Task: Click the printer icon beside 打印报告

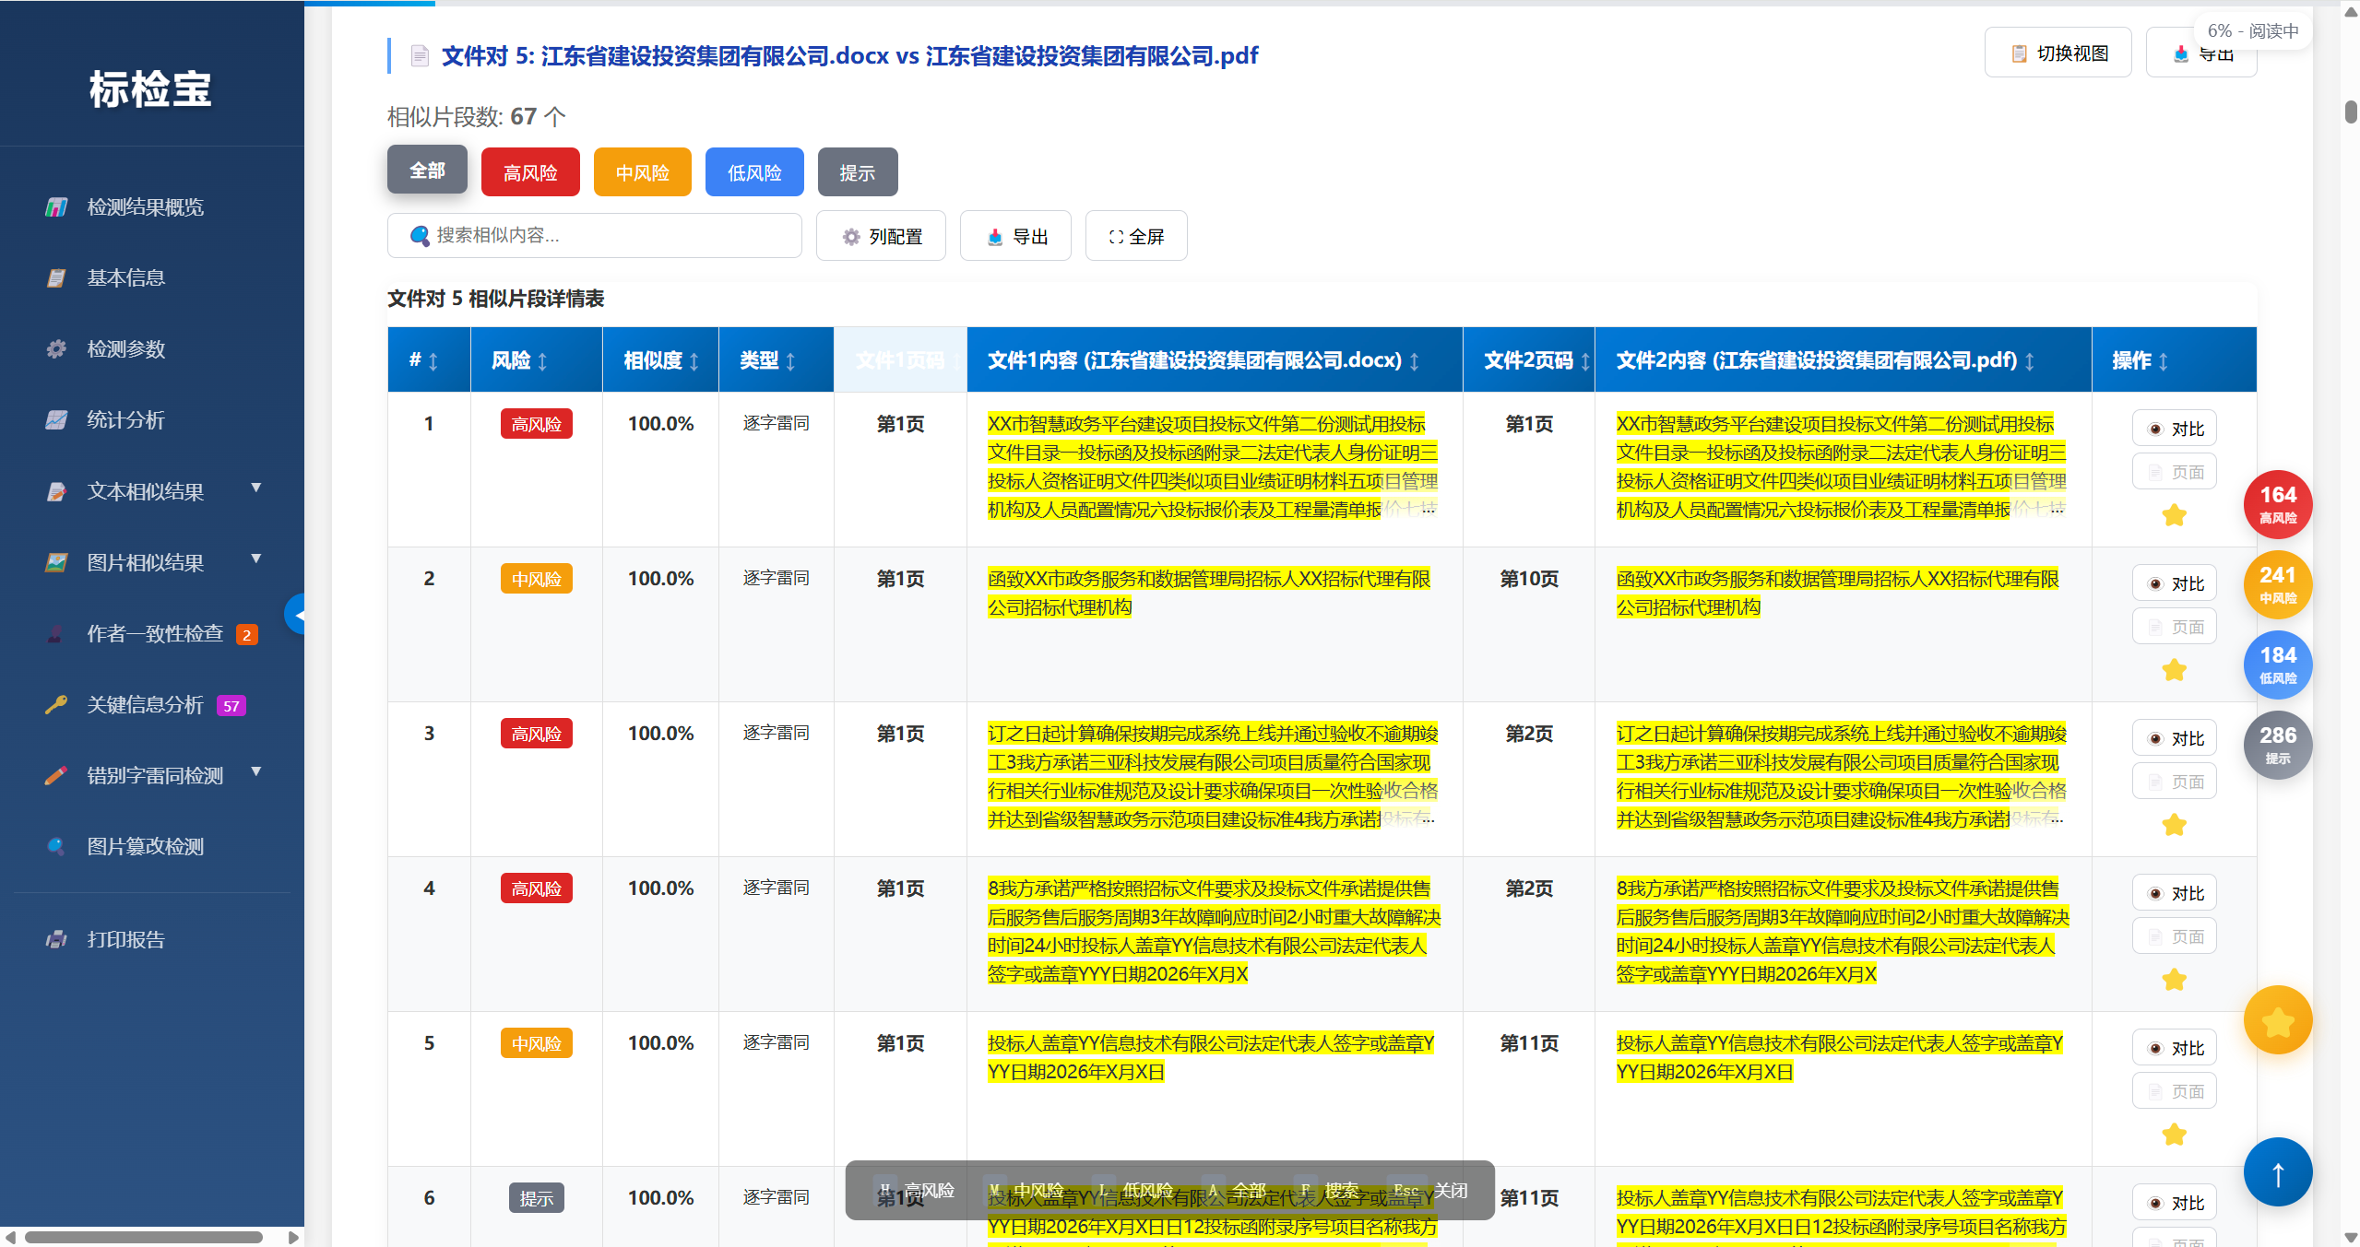Action: click(56, 939)
